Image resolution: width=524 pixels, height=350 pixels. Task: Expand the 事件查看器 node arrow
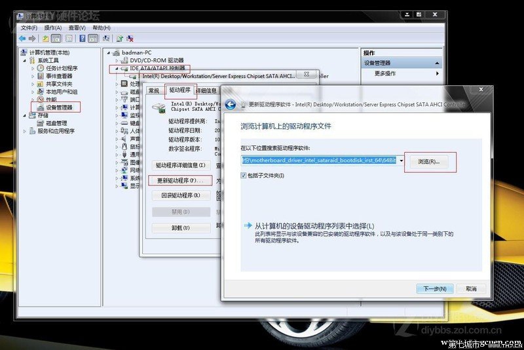[33, 76]
